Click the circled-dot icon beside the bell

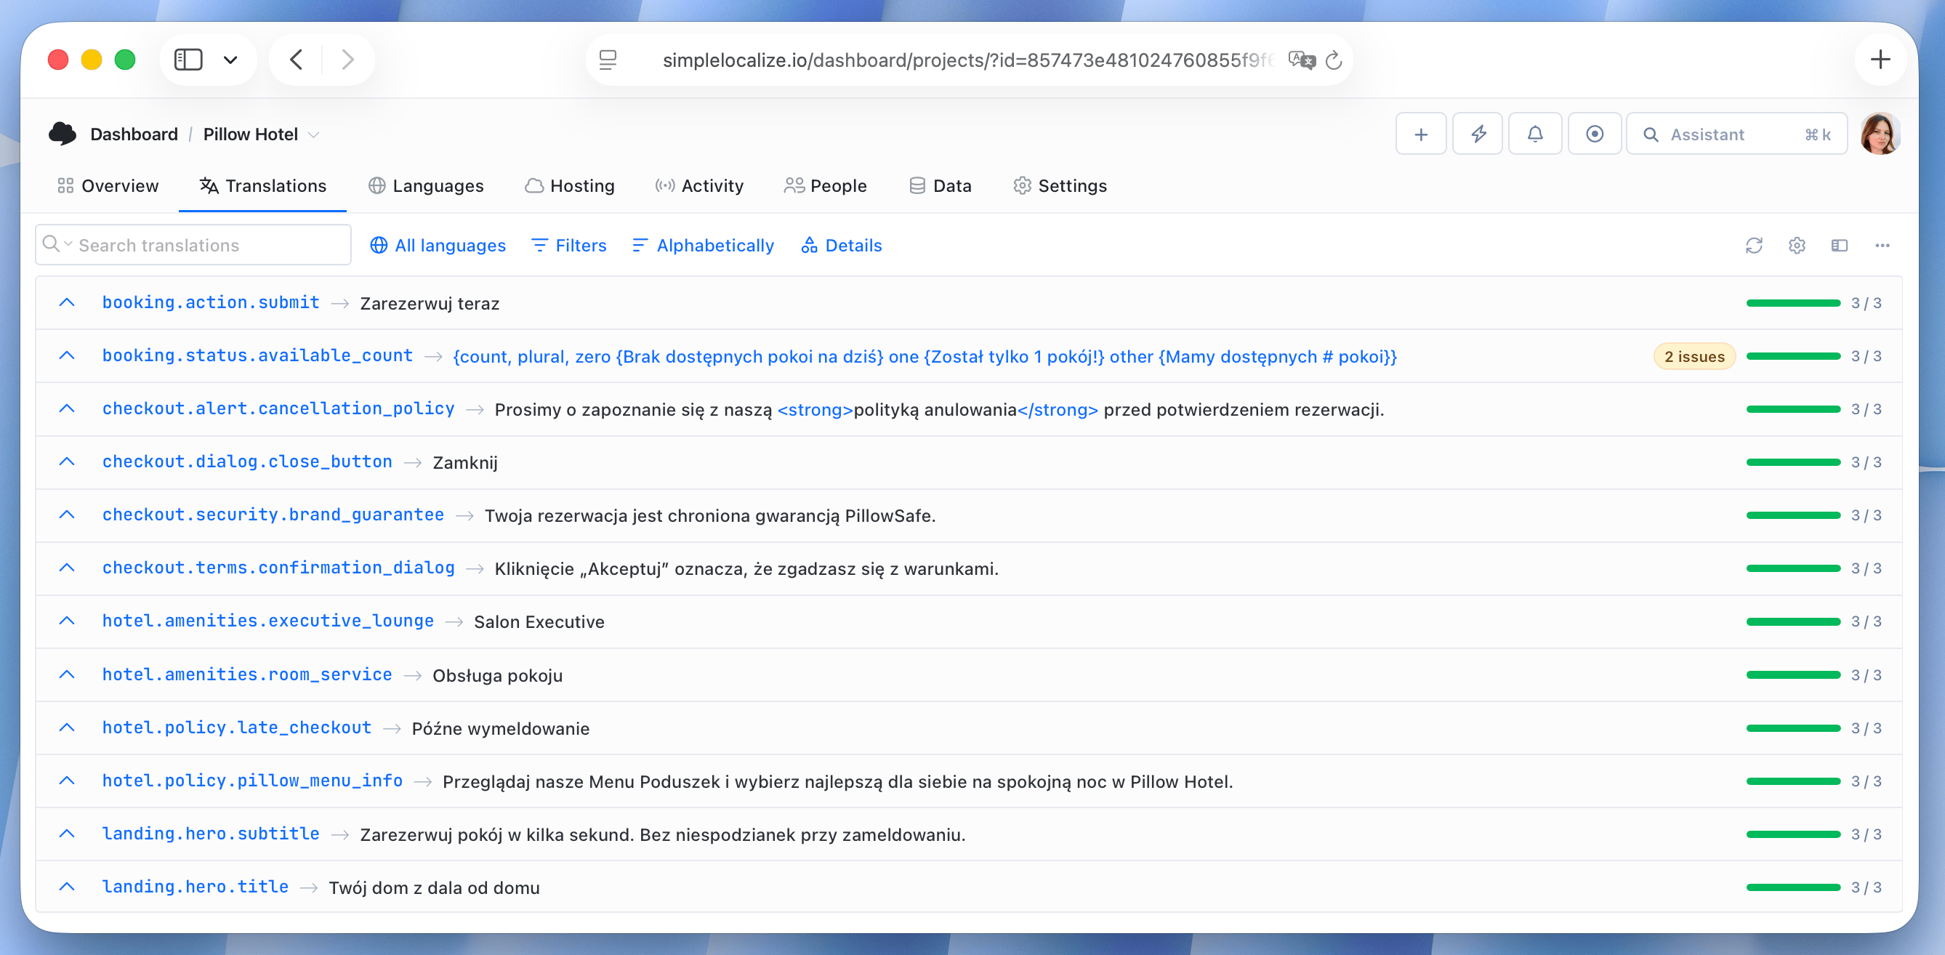(1594, 134)
